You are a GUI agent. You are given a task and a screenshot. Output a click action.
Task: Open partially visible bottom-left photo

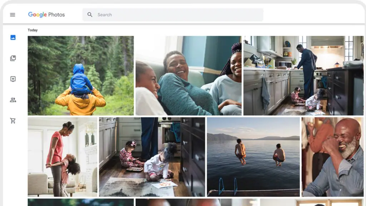click(81, 202)
